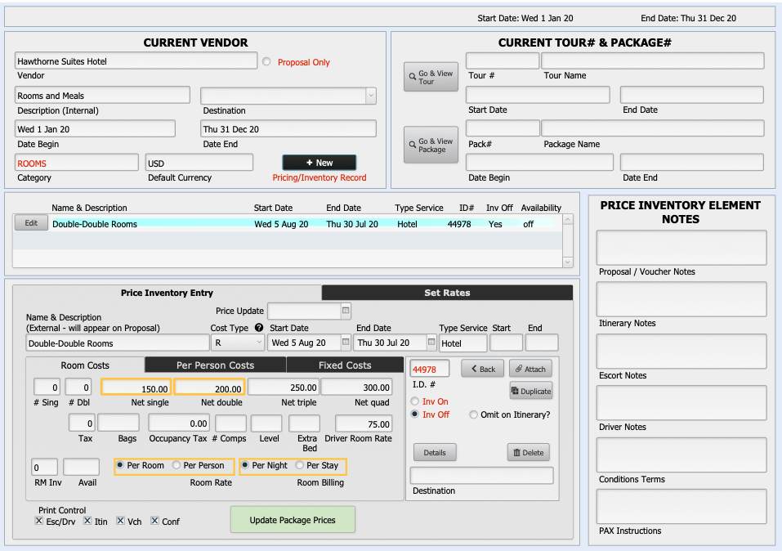782x551 pixels.
Task: Click the Type Service field showing Hotel
Action: click(462, 343)
